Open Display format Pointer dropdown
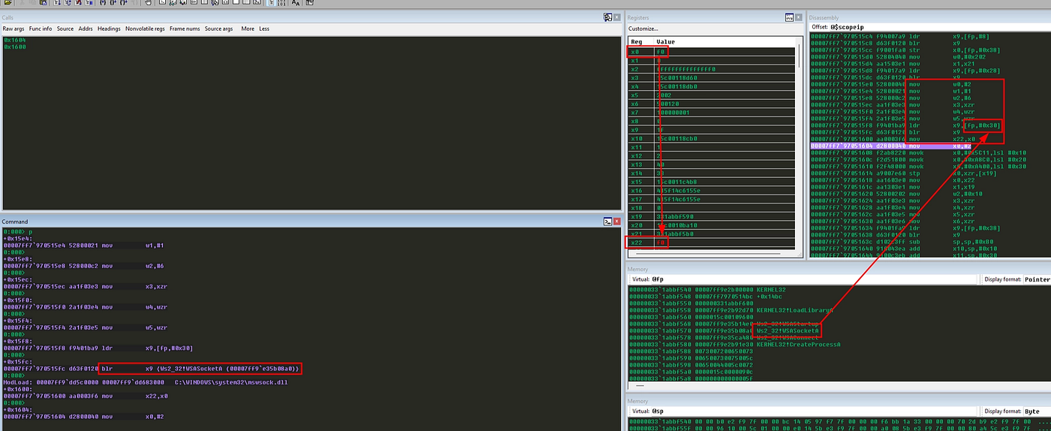The height and width of the screenshot is (431, 1051). click(1037, 279)
